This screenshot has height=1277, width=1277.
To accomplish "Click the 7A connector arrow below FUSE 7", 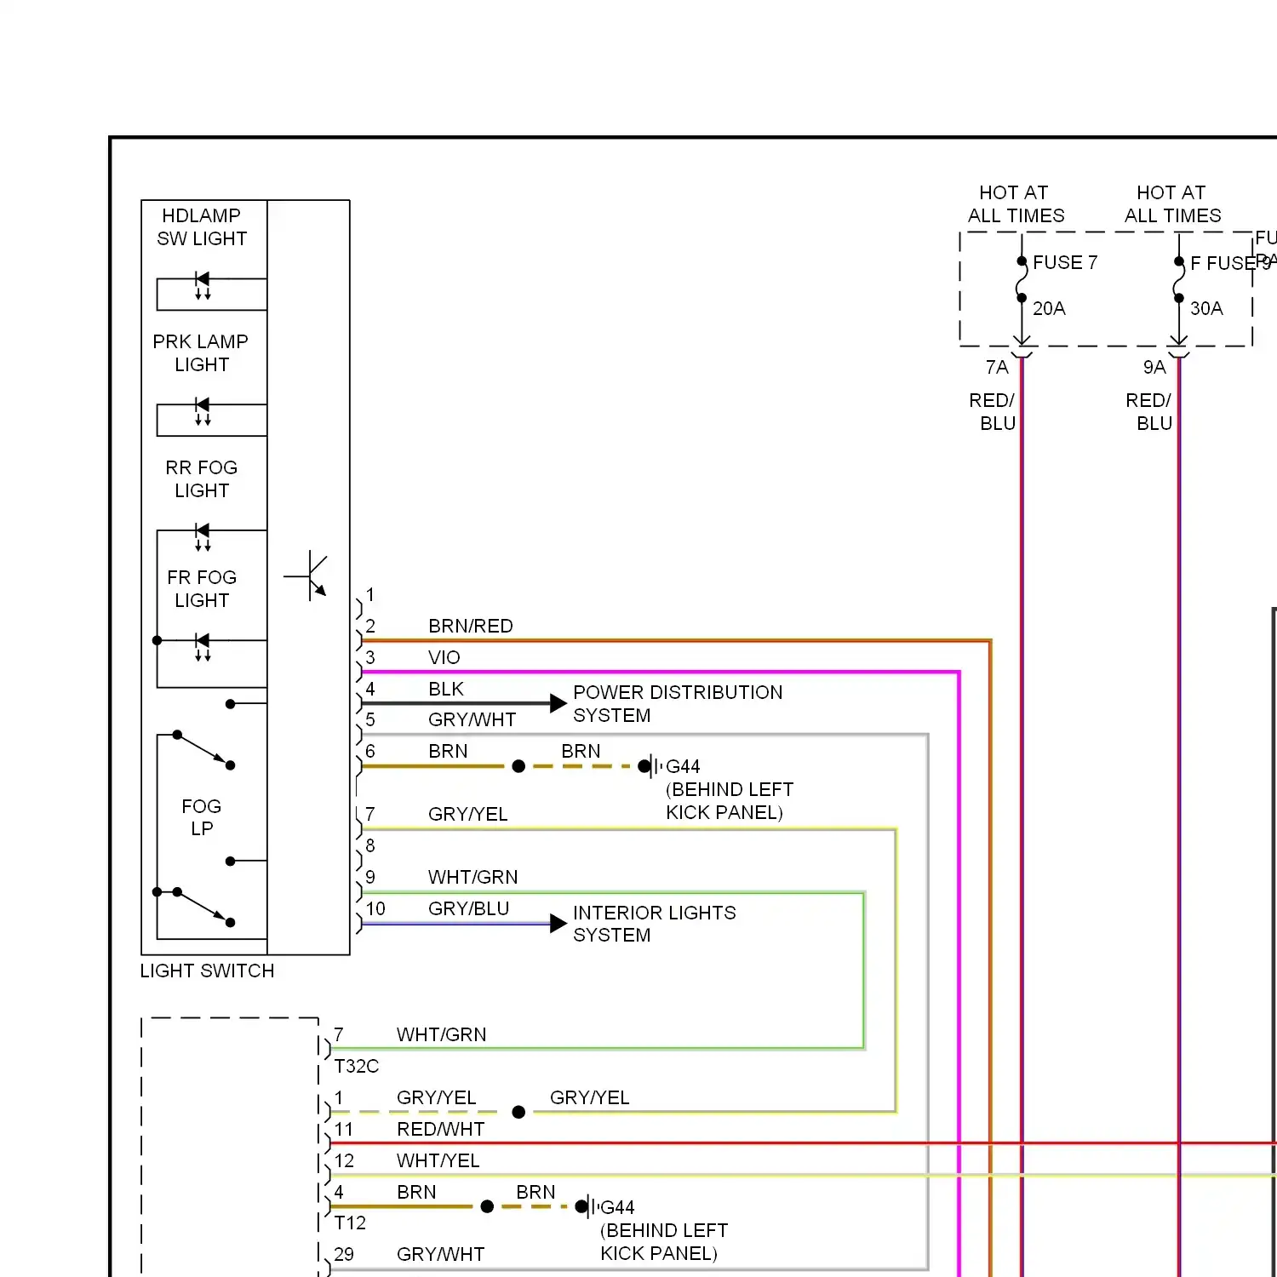I will pos(1022,346).
